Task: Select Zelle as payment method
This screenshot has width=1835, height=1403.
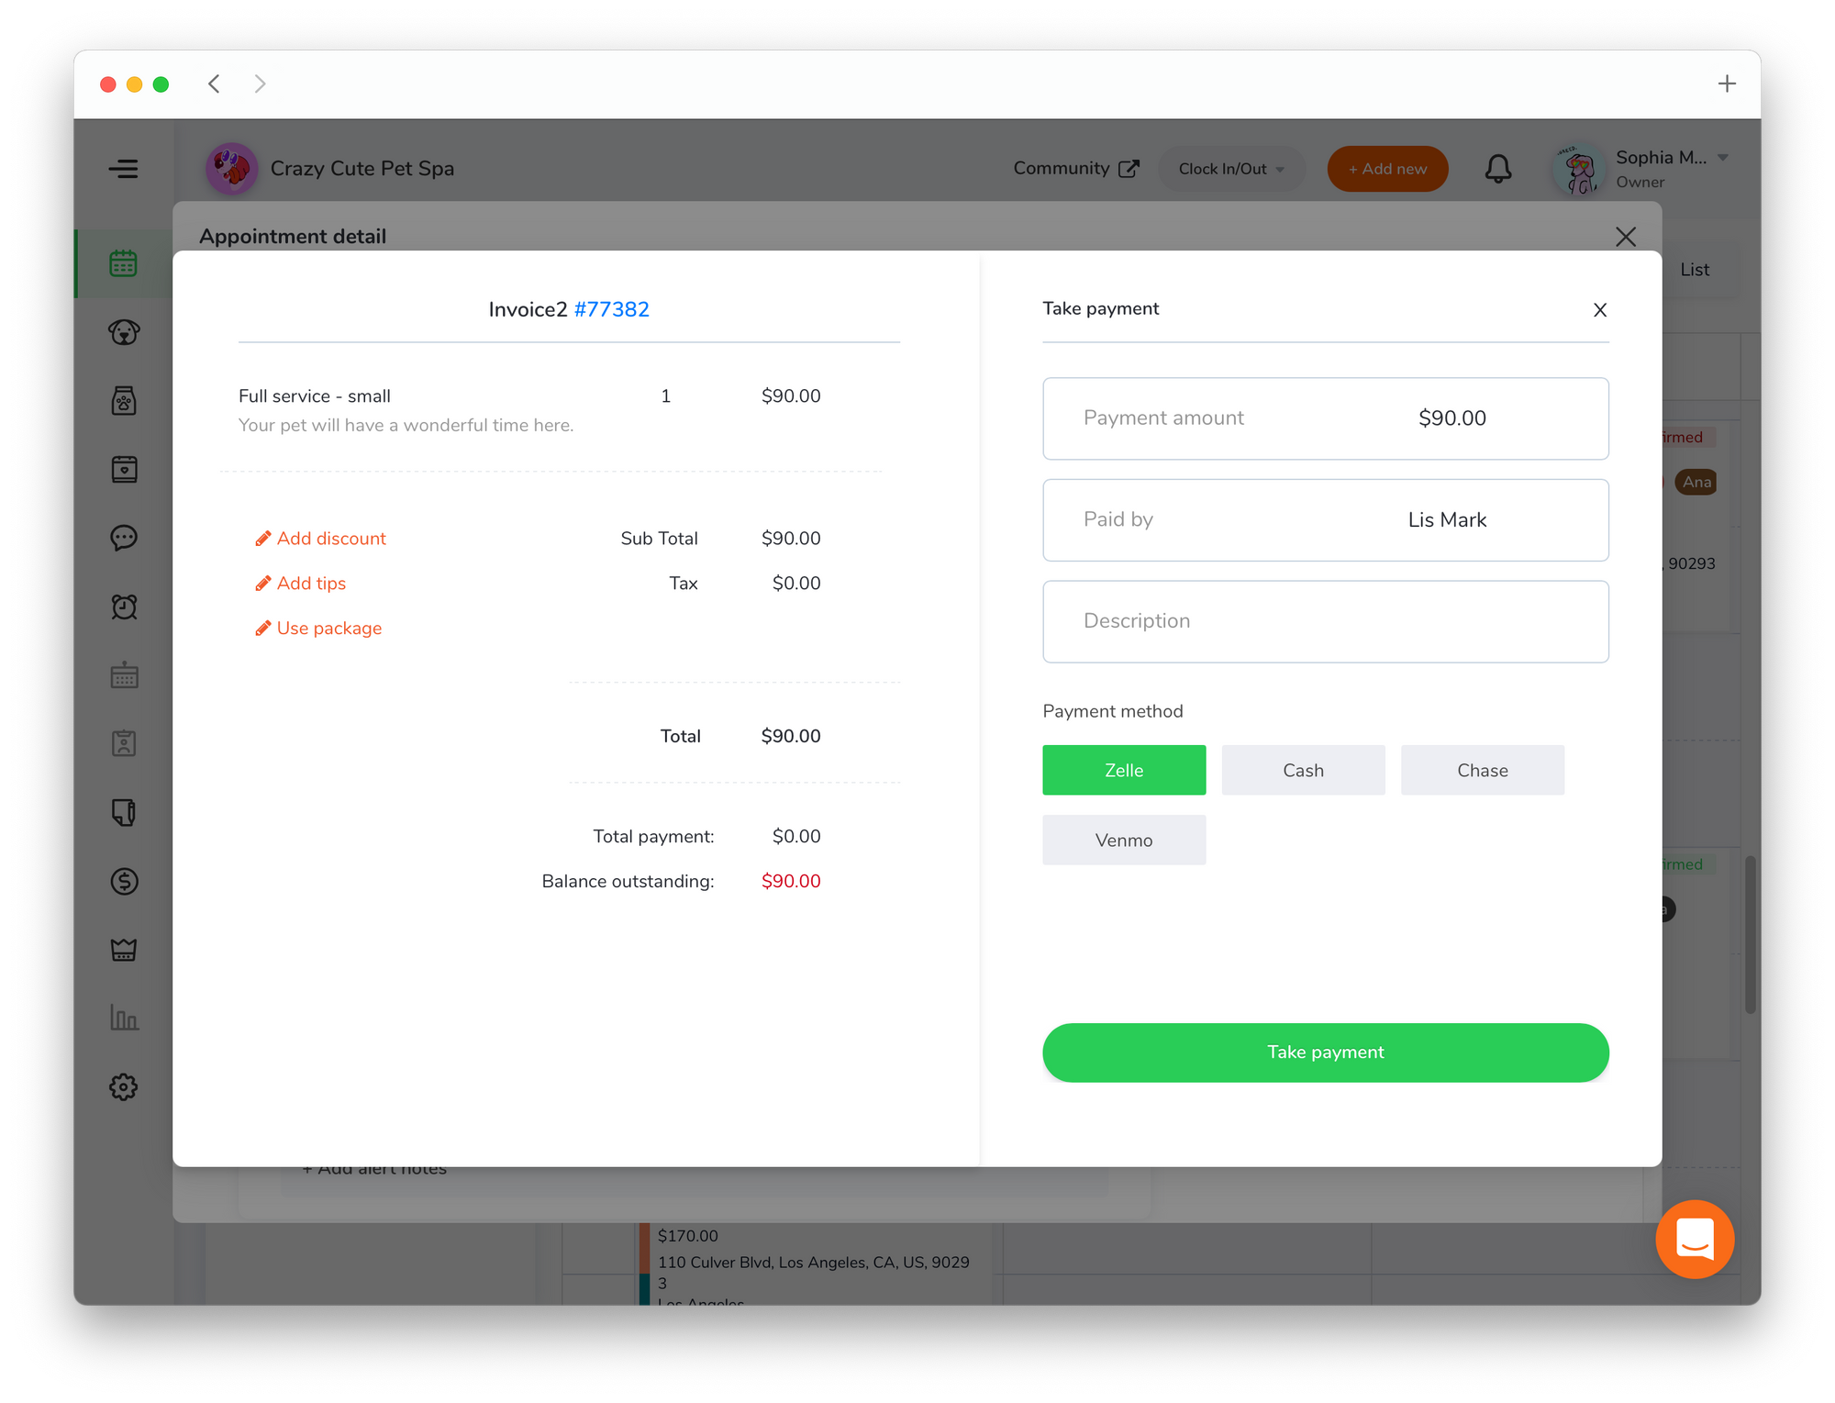Action: pos(1125,769)
